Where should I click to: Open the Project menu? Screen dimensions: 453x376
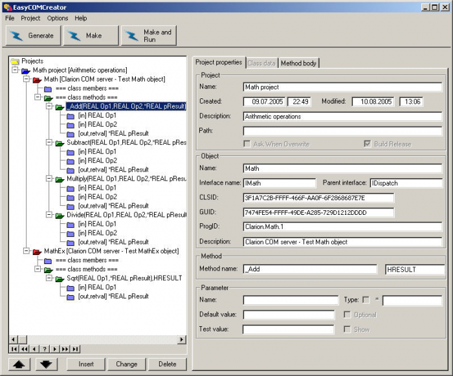(30, 18)
